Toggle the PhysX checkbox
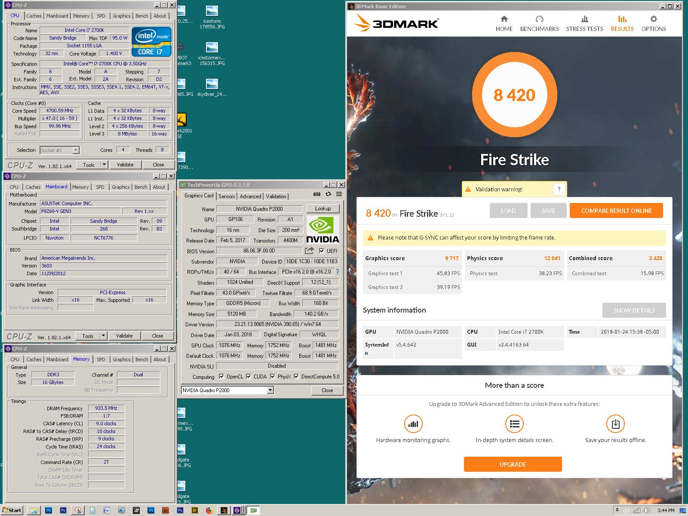Screen dimensions: 688x516 (x=273, y=377)
